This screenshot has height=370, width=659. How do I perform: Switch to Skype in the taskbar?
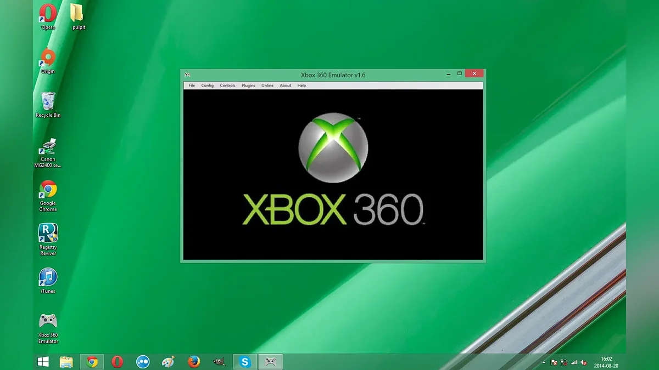click(x=245, y=362)
